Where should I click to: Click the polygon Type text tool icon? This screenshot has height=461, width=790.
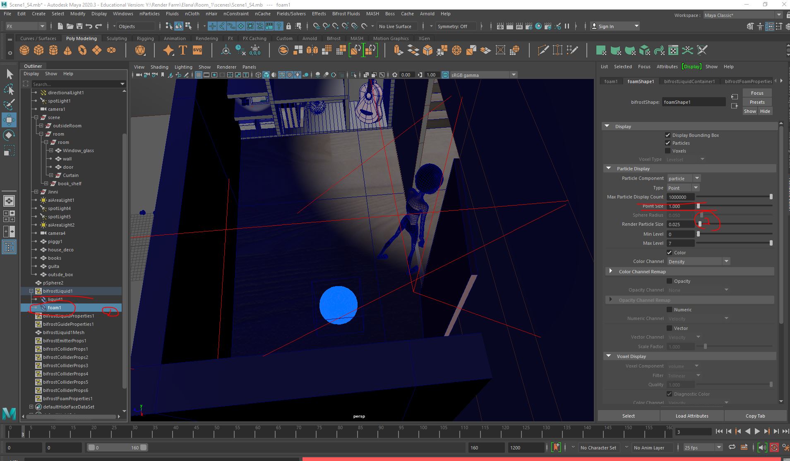[x=182, y=50]
